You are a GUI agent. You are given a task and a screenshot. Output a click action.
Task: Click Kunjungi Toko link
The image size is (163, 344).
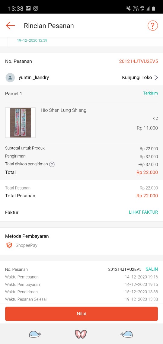[137, 78]
